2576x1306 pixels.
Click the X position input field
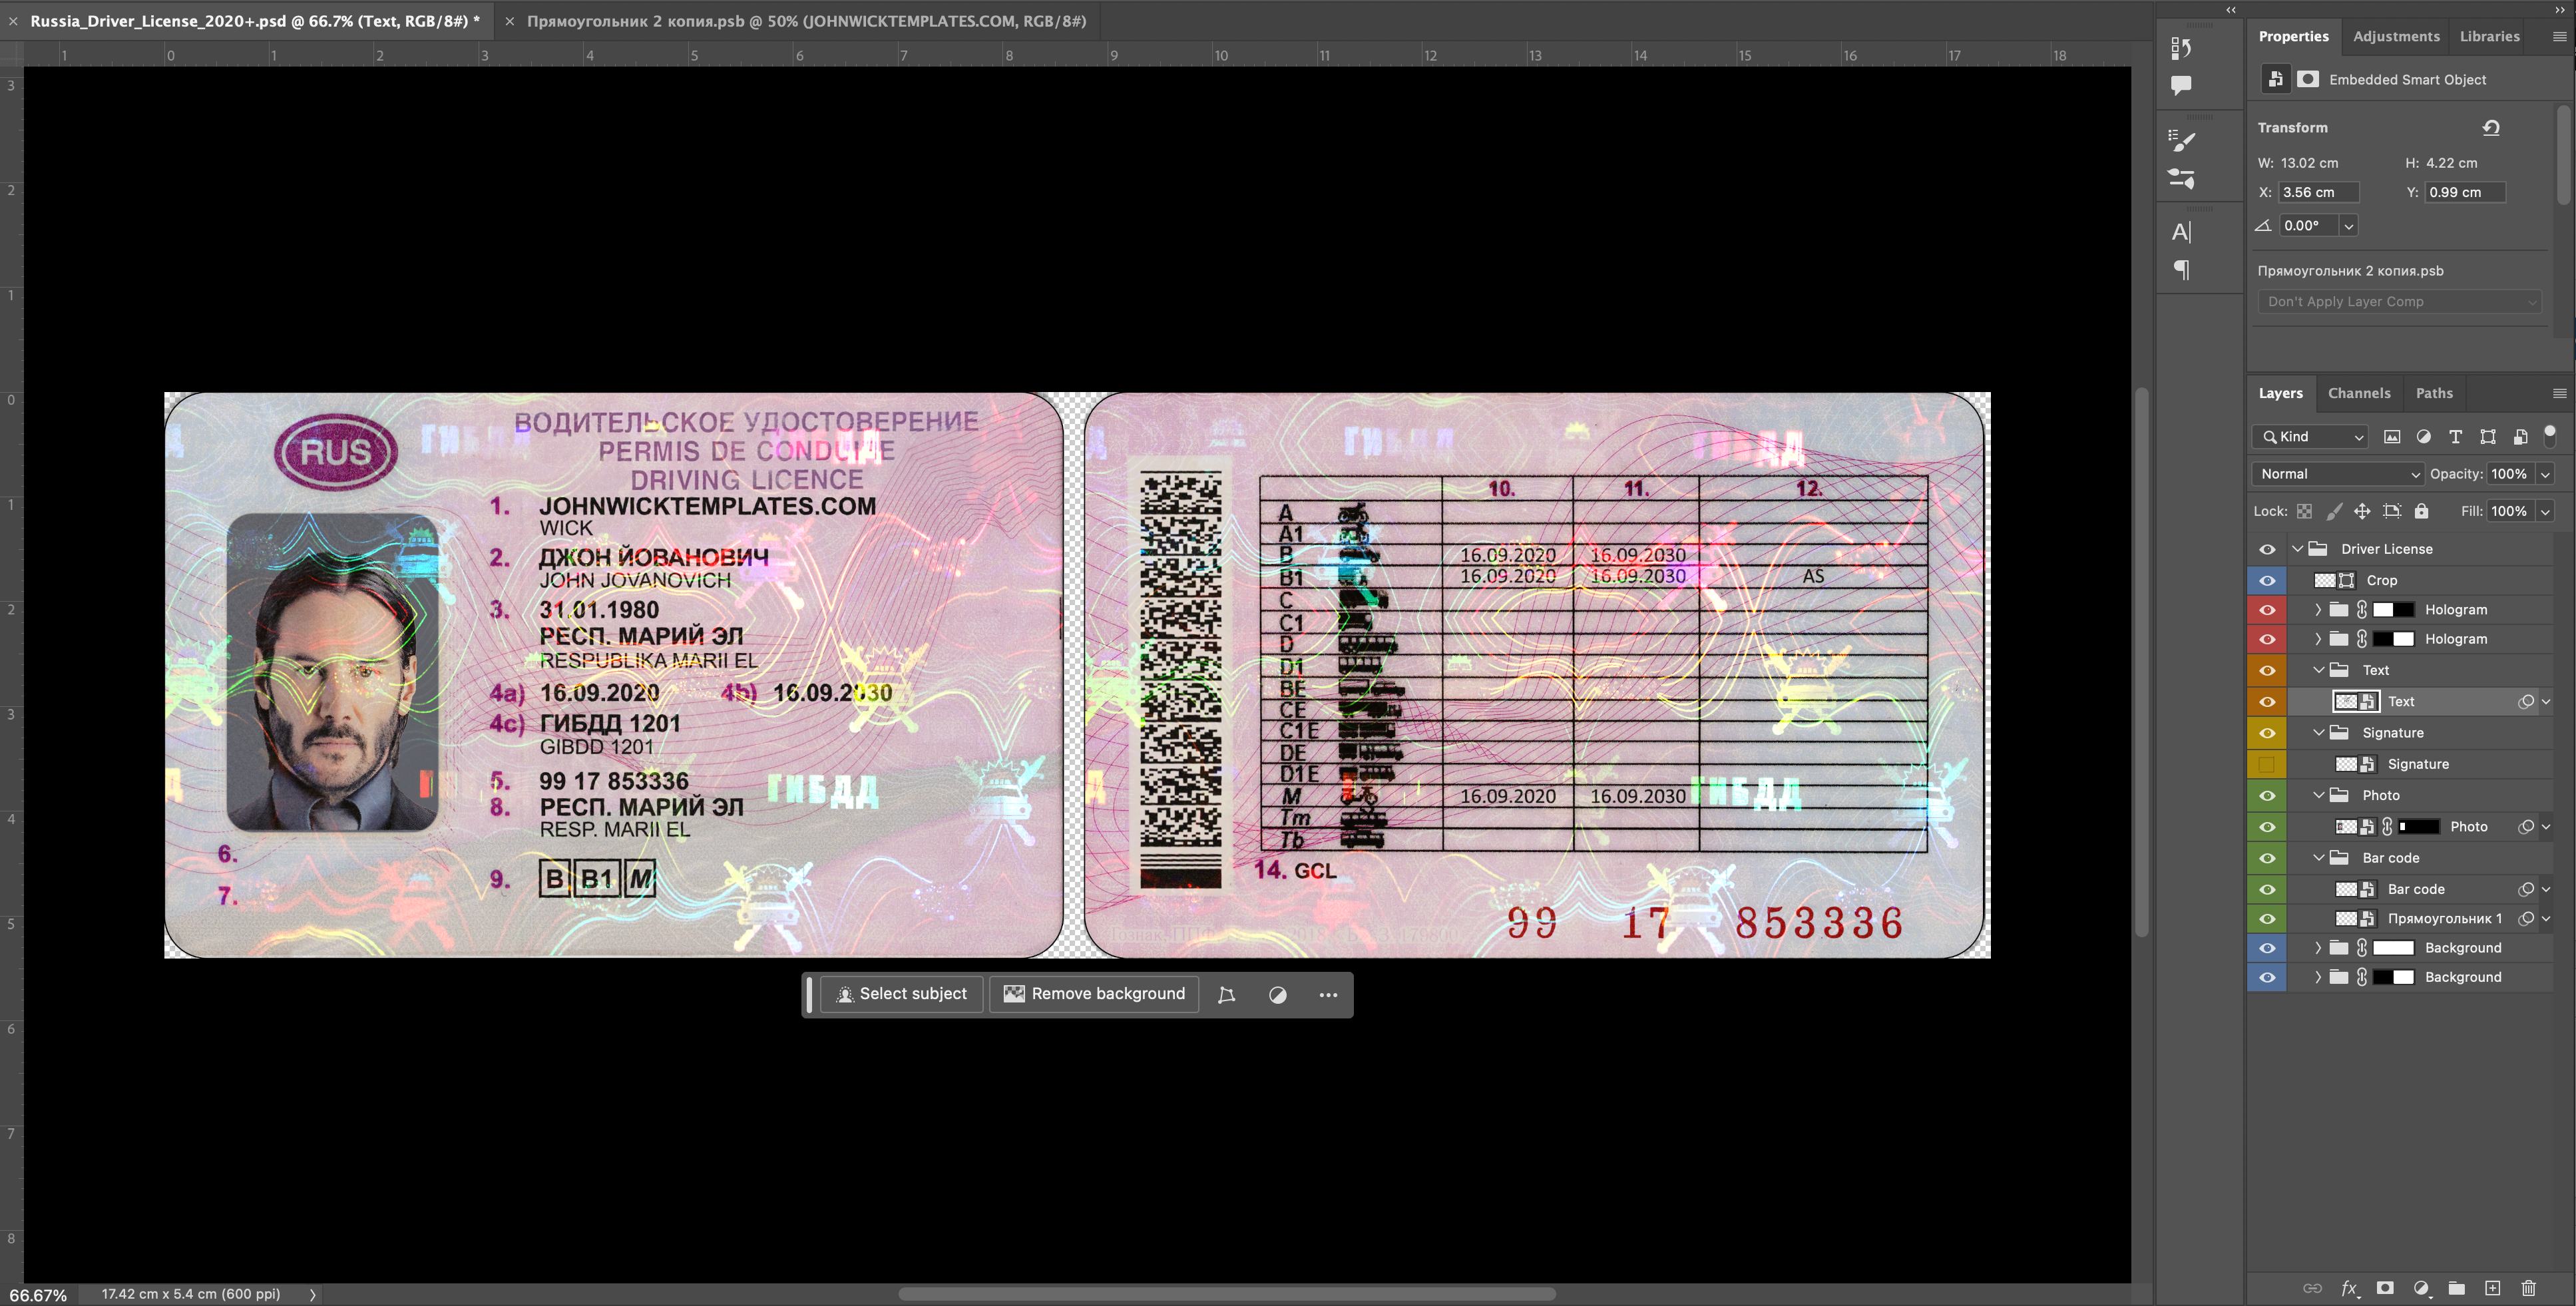click(2318, 192)
